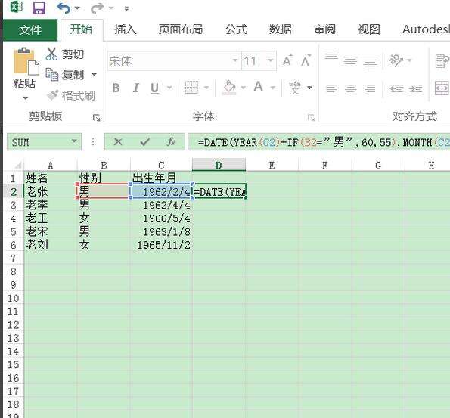Toggle Italic formatting
Viewport: 450px width, 418px height.
(x=135, y=88)
